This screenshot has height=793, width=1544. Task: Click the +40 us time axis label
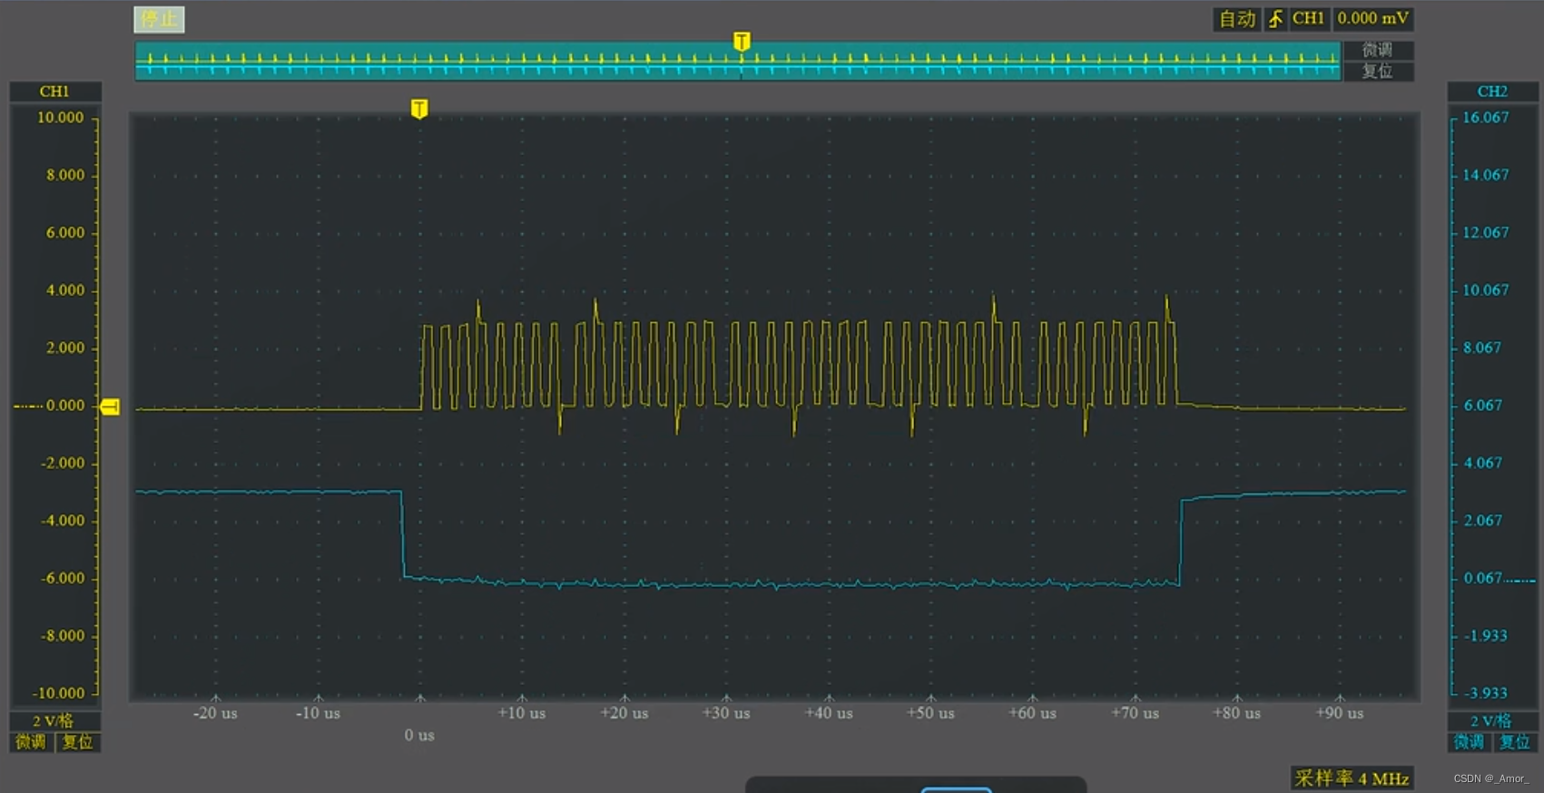coord(829,713)
